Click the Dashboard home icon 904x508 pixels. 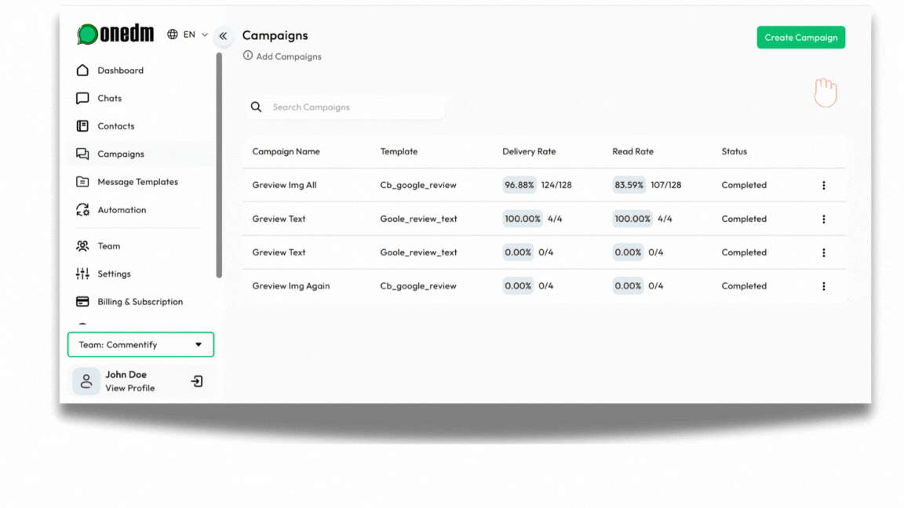(82, 71)
